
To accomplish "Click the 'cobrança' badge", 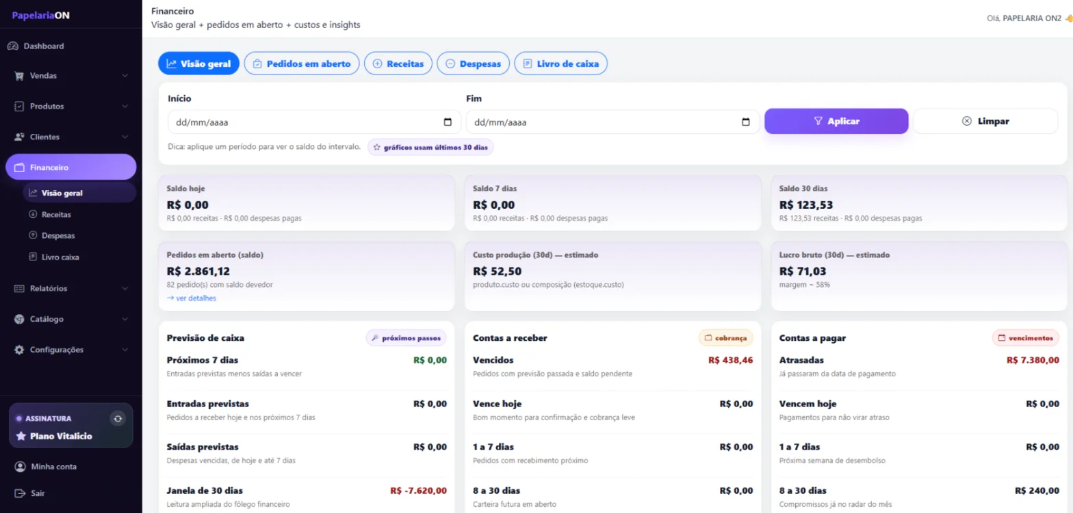I will click(725, 337).
